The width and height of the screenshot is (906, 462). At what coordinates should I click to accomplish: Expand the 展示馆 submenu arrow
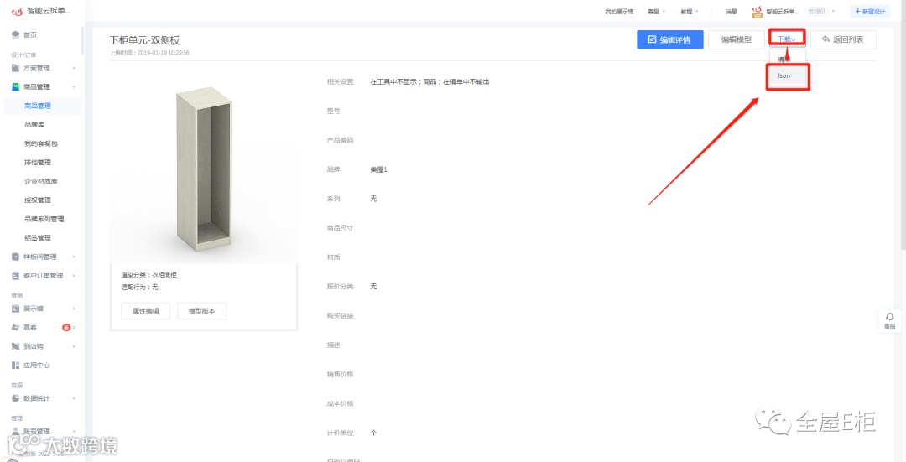pyautogui.click(x=74, y=309)
